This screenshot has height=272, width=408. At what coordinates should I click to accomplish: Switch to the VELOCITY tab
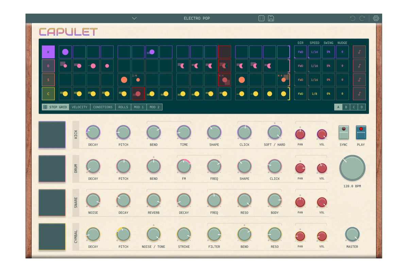tap(80, 107)
